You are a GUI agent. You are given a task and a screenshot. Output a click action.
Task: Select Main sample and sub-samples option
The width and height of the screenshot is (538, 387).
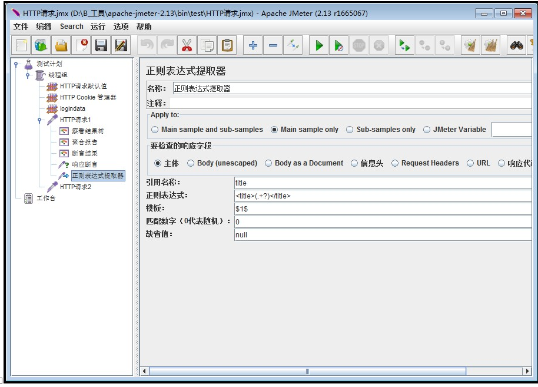click(207, 130)
